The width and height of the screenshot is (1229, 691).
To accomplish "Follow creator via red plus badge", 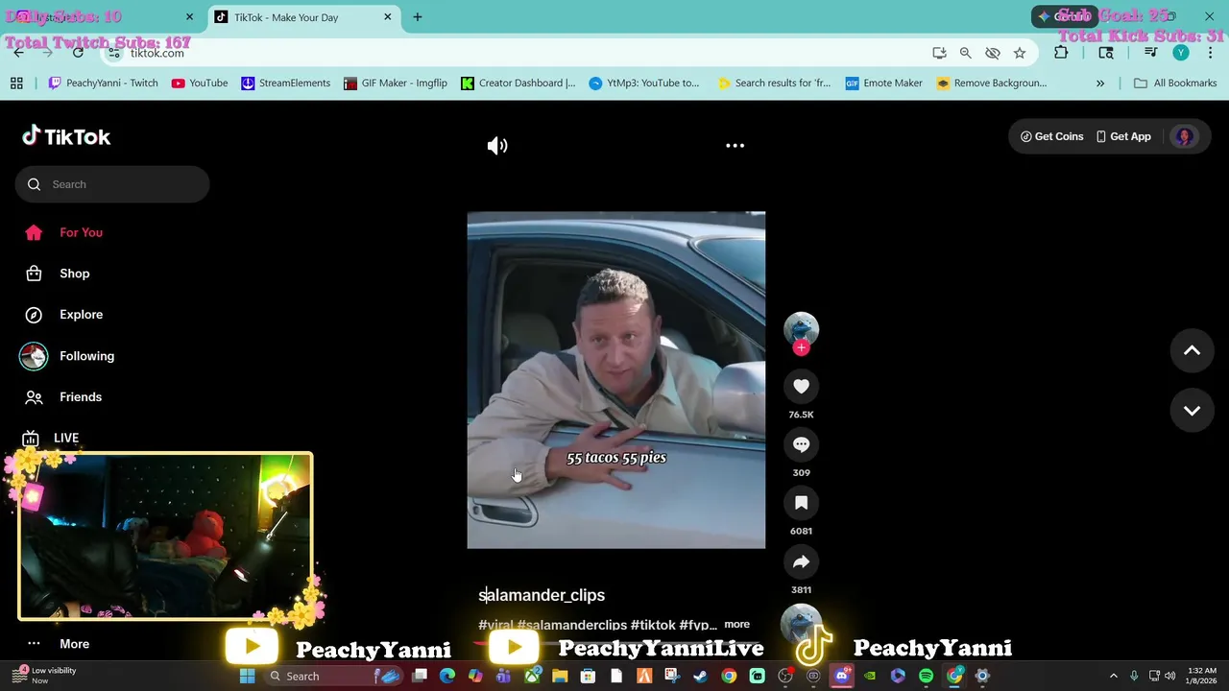I will point(801,347).
